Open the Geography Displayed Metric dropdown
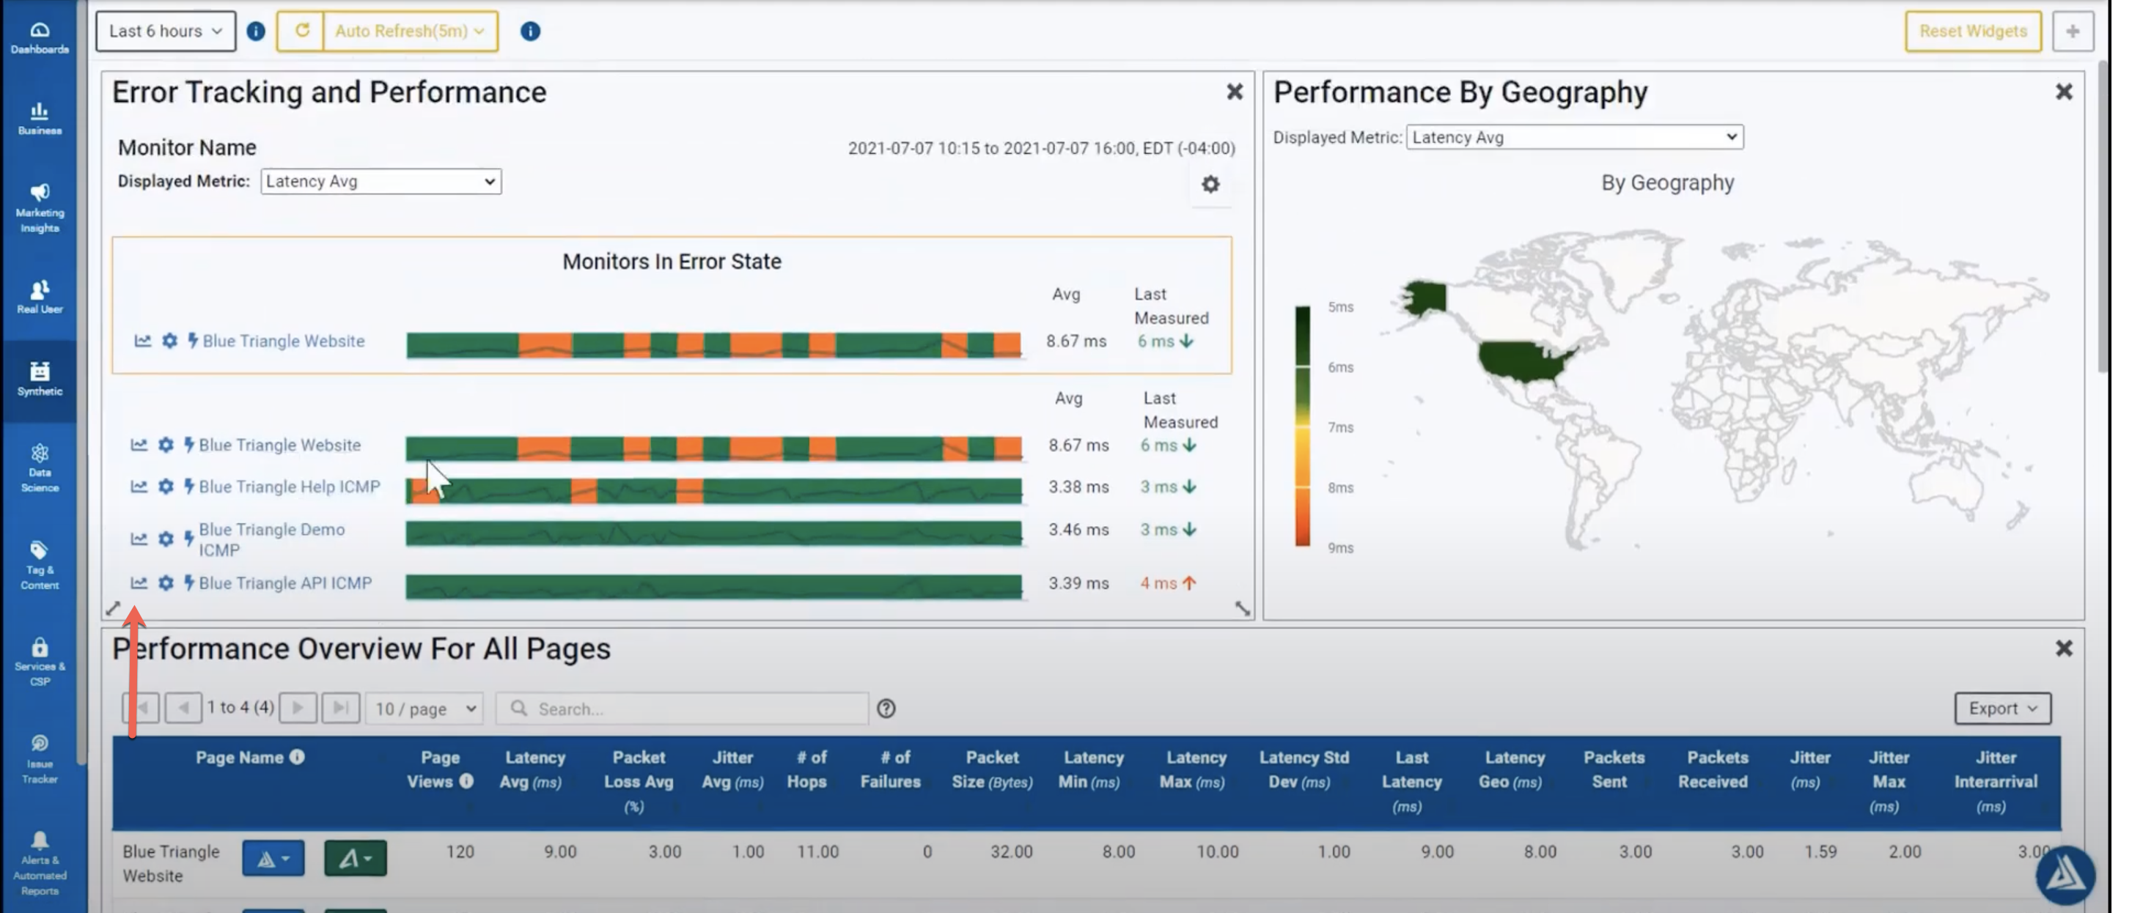Viewport: 2132px width, 913px height. pyautogui.click(x=1574, y=137)
